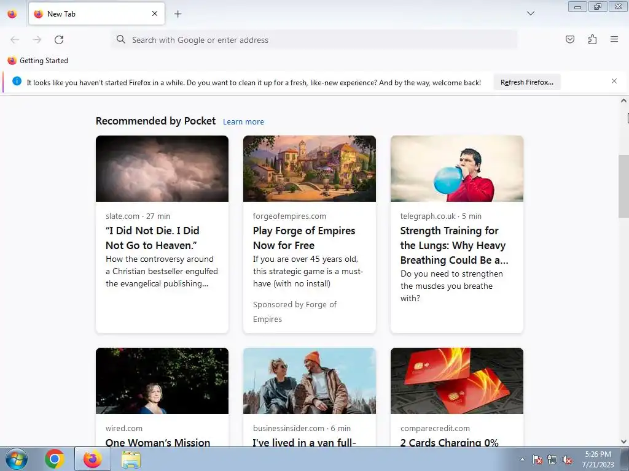Open the telegraph balloon man thumbnail
This screenshot has height=471, width=629.
(457, 169)
